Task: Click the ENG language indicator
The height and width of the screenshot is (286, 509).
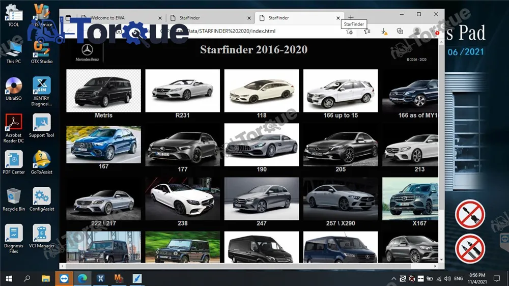Action: (x=459, y=278)
